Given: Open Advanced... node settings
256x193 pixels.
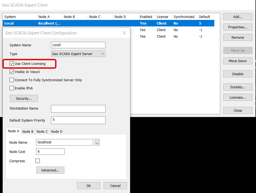Looking at the screenshot, I should click(x=50, y=170).
